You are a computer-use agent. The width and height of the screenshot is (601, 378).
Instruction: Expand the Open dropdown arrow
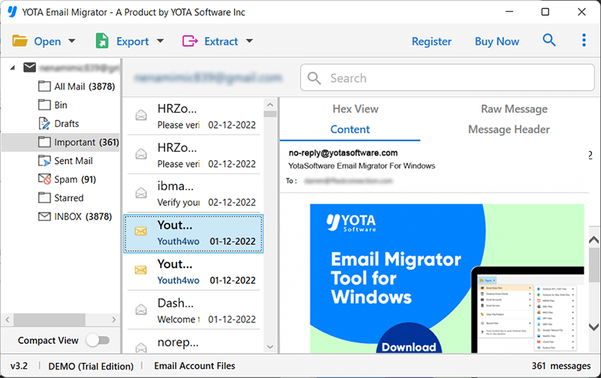(71, 41)
